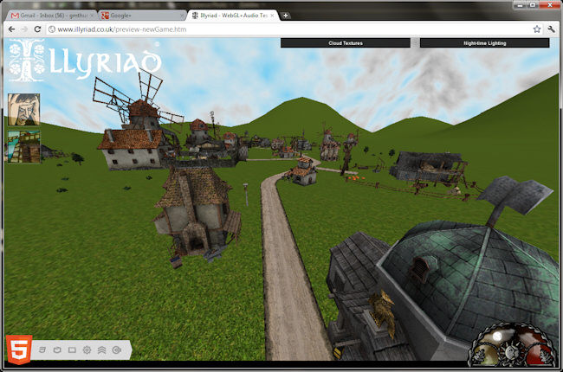Viewport: 563px width, 372px height.
Task: Maximize the browser window
Action: point(533,5)
